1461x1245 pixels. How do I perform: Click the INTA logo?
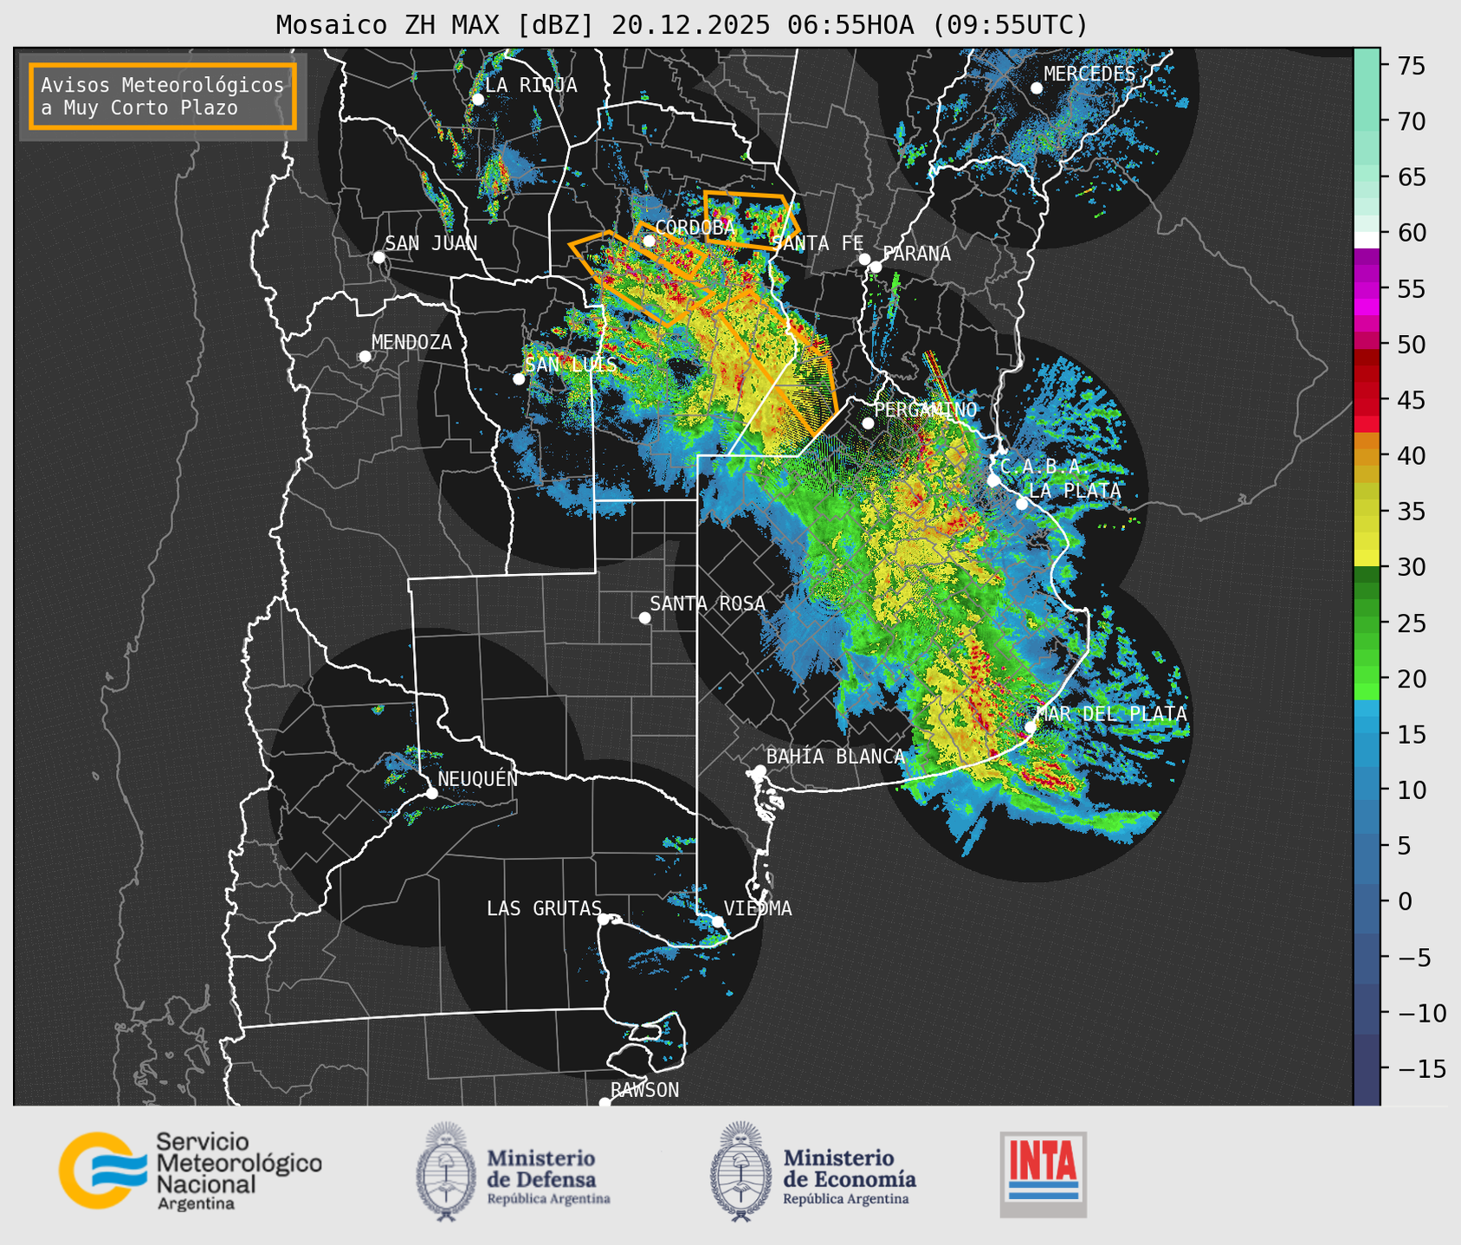(1043, 1174)
